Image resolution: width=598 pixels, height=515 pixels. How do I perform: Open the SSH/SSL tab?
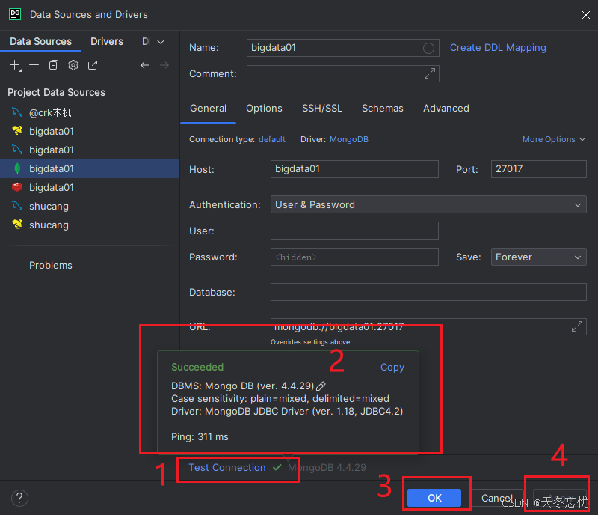tap(322, 108)
